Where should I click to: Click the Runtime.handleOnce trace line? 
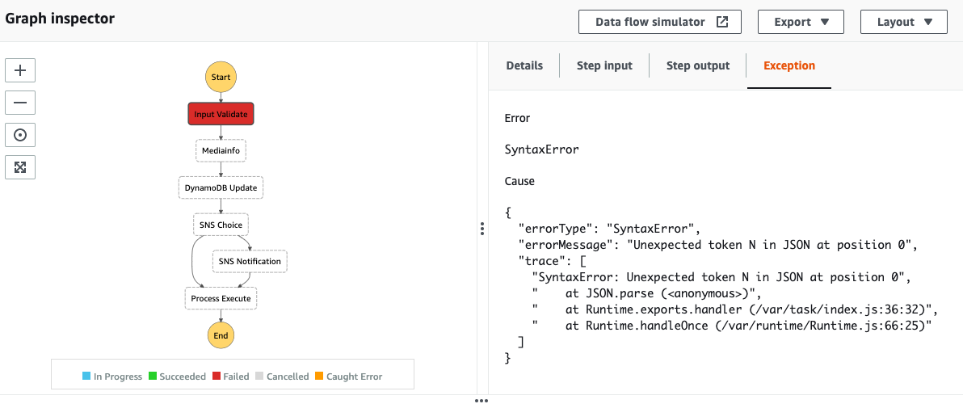pyautogui.click(x=733, y=326)
